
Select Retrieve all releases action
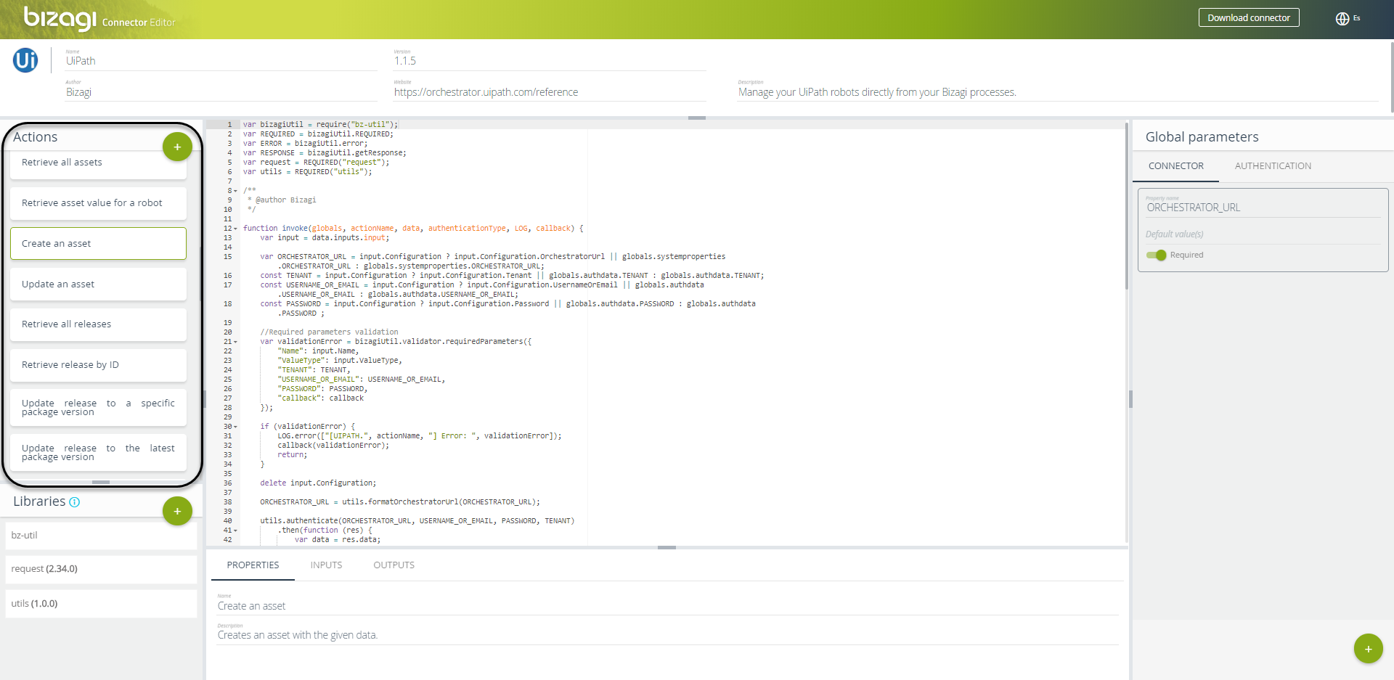click(98, 324)
